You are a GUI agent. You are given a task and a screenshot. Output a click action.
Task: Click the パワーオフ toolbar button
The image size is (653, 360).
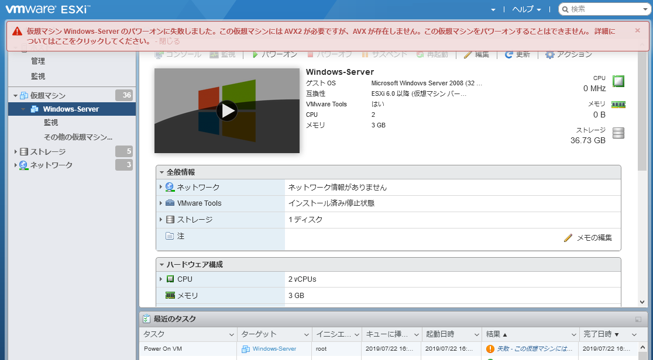point(329,54)
